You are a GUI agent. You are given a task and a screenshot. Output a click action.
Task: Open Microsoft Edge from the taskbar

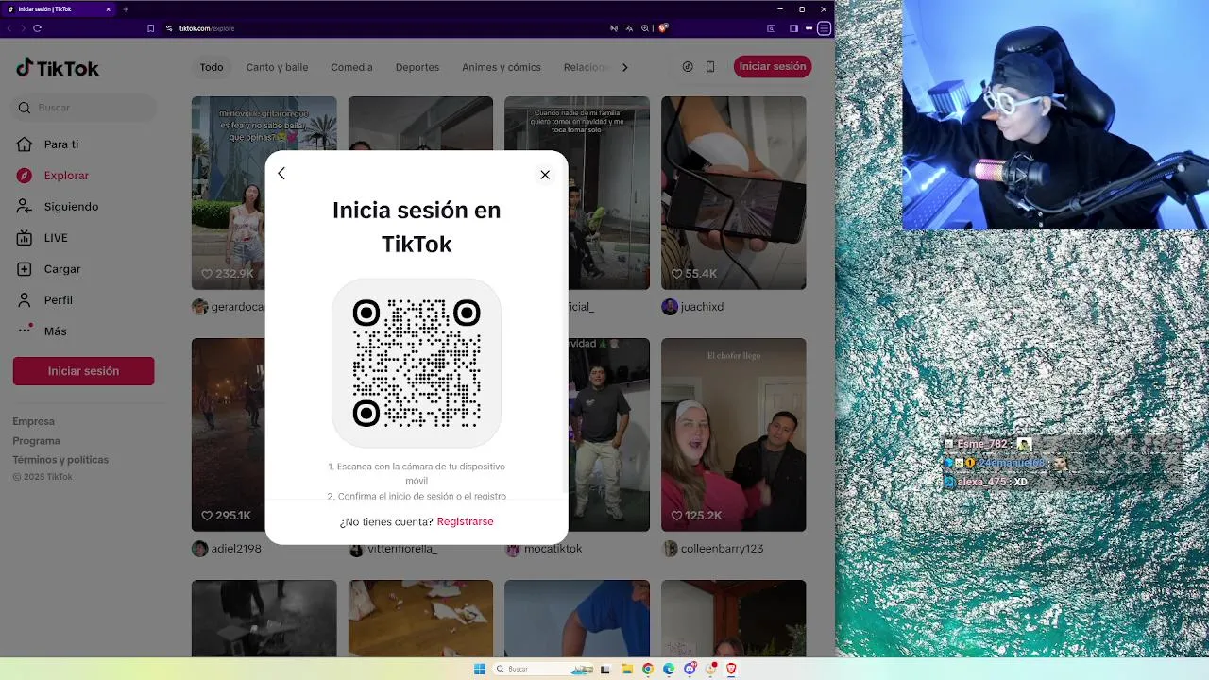[x=669, y=669]
